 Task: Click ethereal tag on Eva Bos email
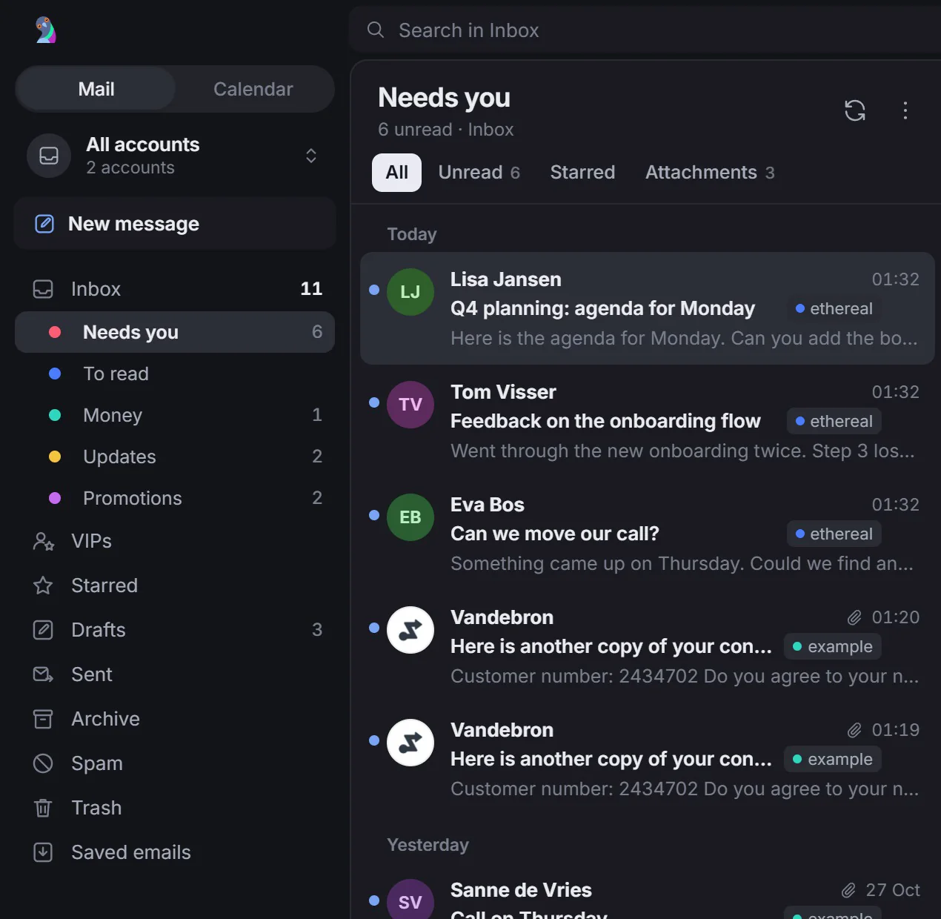click(834, 534)
